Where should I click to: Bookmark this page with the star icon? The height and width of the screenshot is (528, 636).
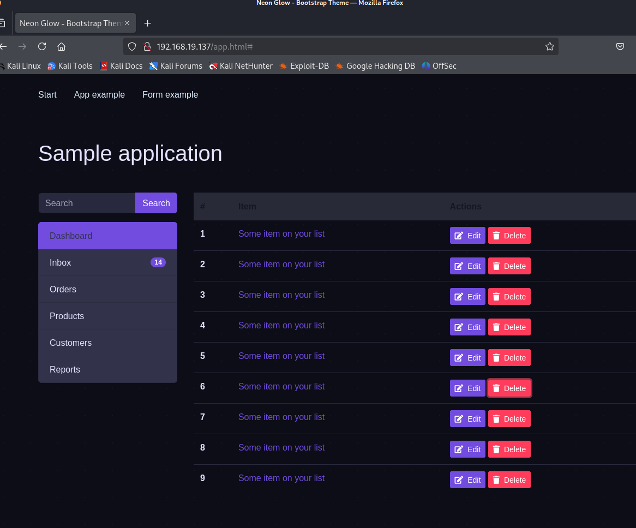549,46
